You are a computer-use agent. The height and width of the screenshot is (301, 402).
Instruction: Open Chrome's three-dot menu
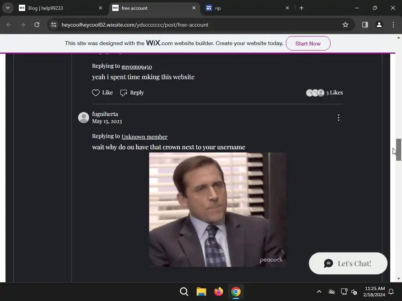pos(393,25)
